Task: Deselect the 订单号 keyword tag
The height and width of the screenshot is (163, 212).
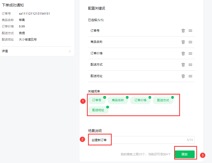Action: pyautogui.click(x=97, y=100)
